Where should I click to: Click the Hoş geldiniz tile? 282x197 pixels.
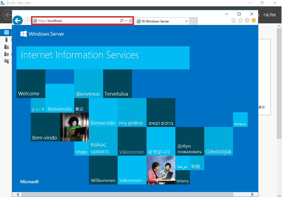click(132, 113)
